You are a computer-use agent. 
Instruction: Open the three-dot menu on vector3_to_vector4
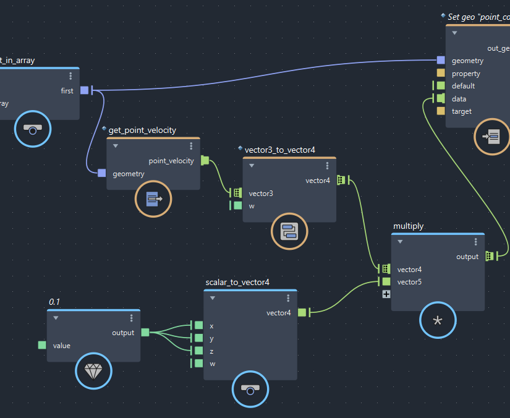[327, 165]
